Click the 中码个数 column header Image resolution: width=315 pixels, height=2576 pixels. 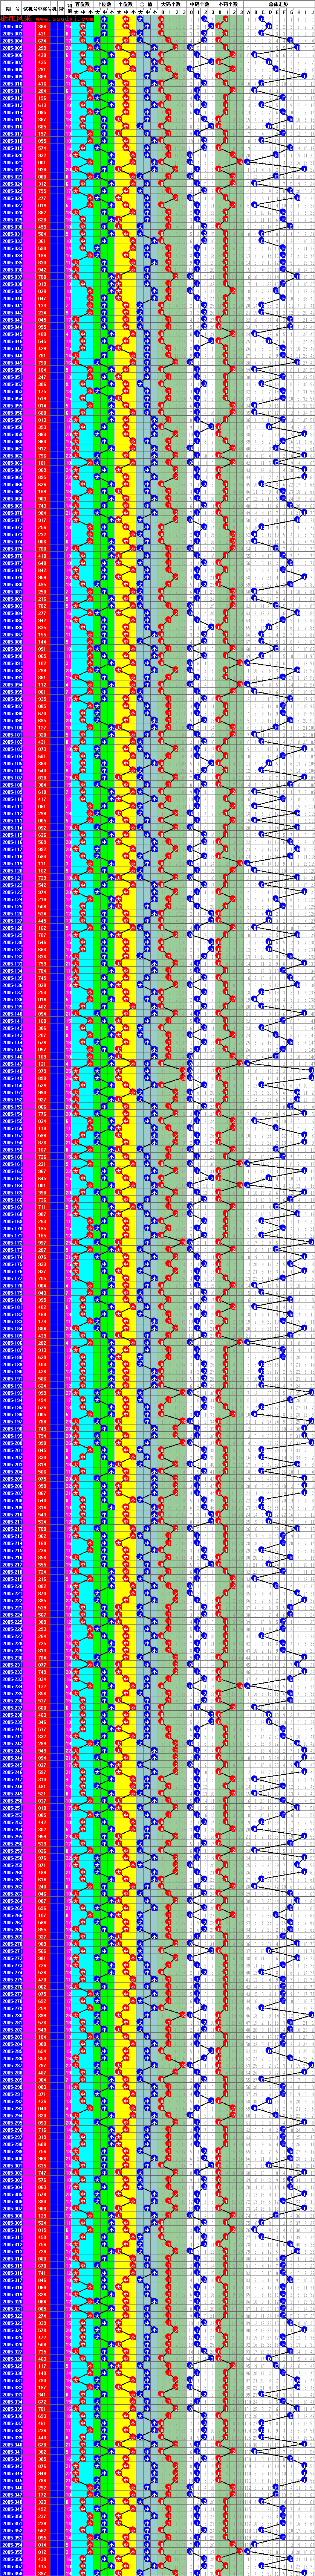[x=200, y=4]
